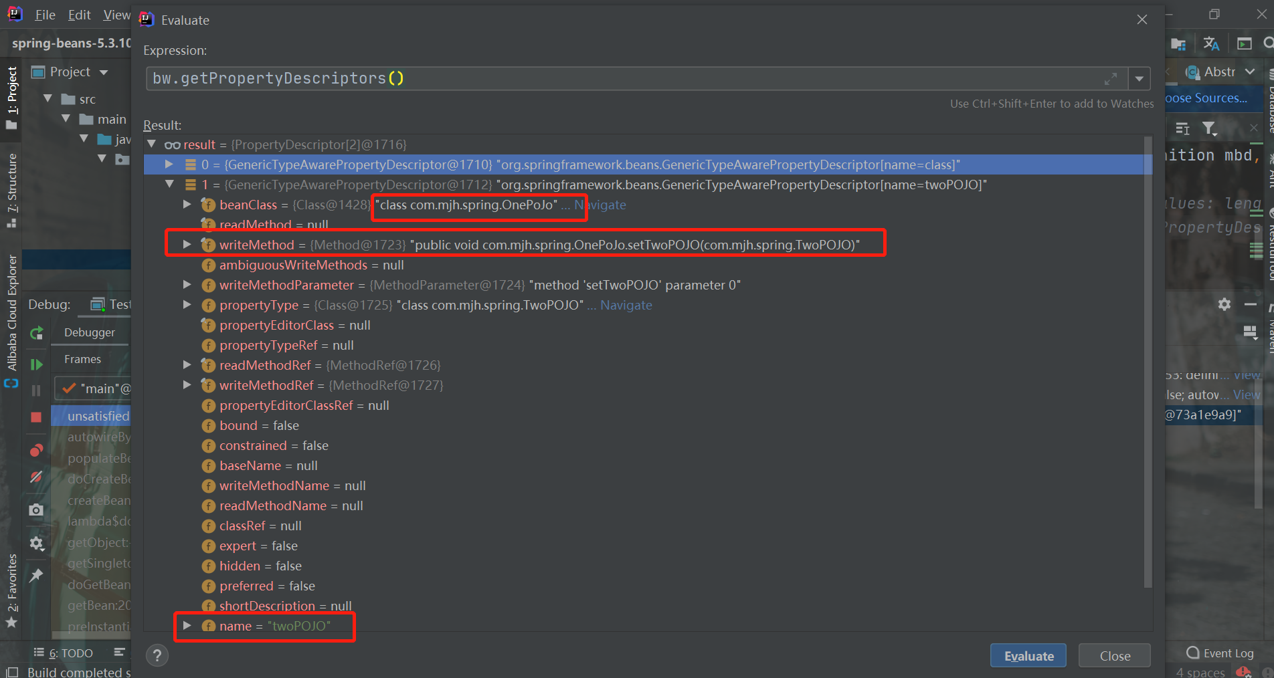Select the "main" thread selector
This screenshot has height=678, width=1274.
coord(94,388)
